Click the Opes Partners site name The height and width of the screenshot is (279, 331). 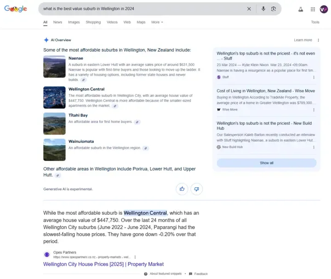coord(65,252)
